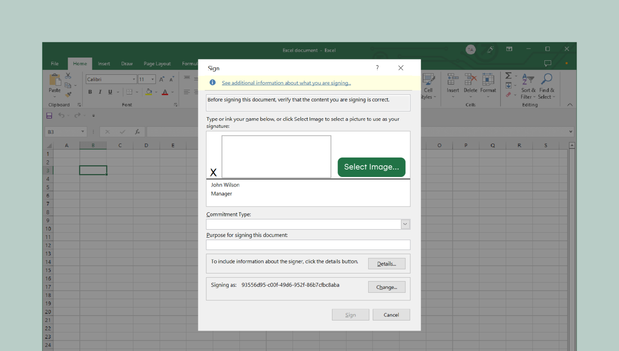Click the Select Image button
Screen dimensions: 619x351
371,167
